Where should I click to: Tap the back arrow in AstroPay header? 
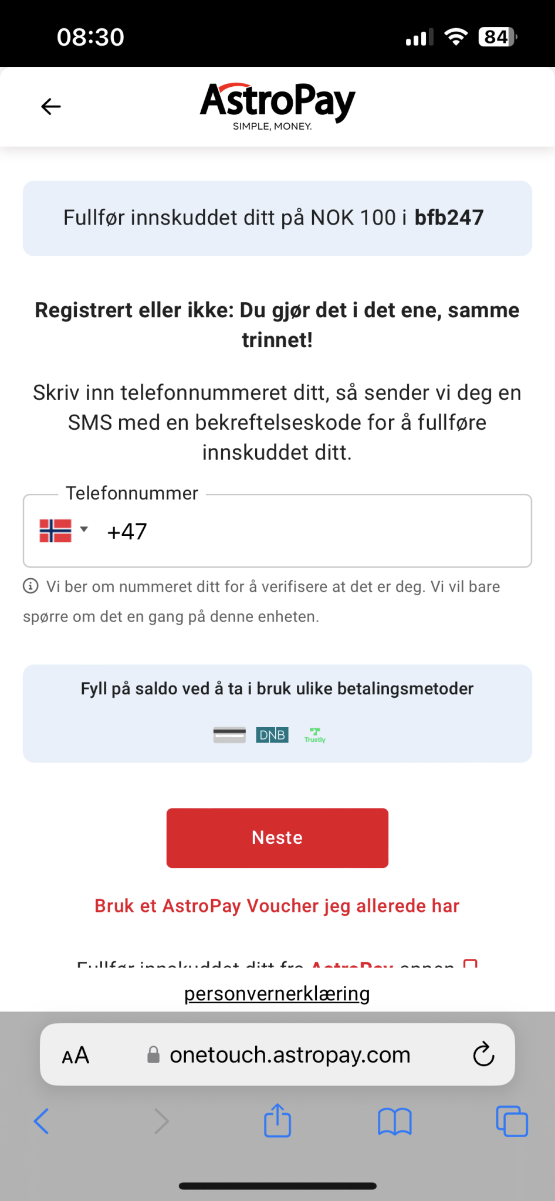51,106
